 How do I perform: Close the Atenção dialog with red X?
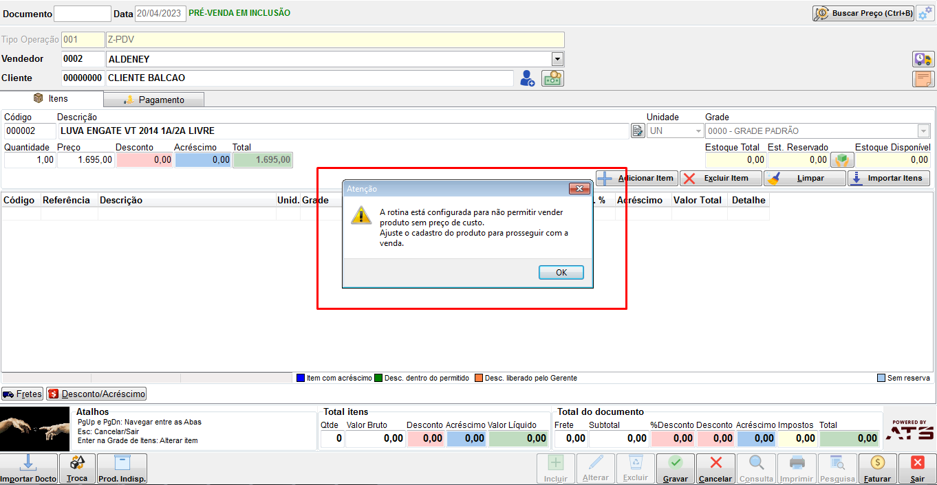tap(579, 188)
